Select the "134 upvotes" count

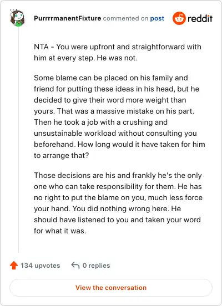(41, 266)
